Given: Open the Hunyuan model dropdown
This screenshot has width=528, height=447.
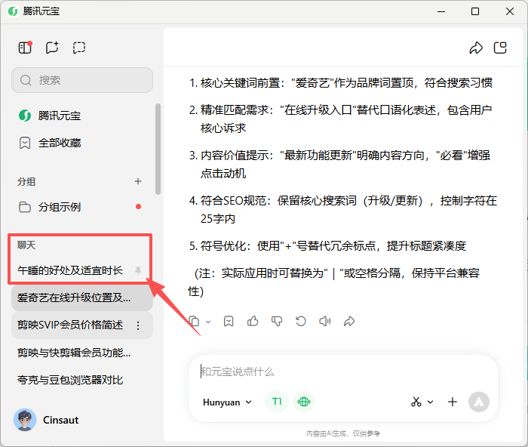Looking at the screenshot, I should (227, 402).
